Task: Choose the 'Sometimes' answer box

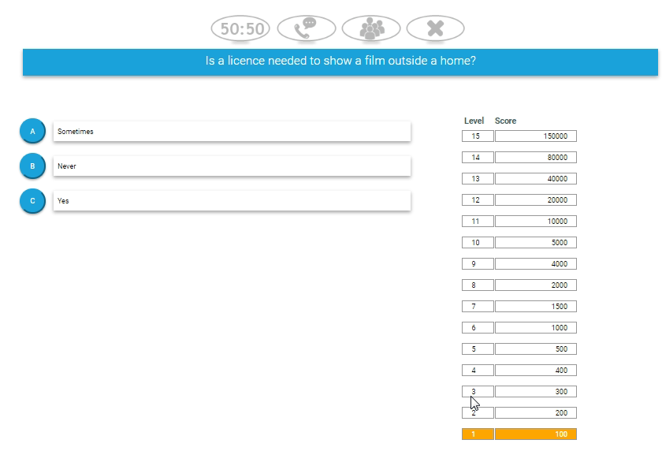Action: 232,132
